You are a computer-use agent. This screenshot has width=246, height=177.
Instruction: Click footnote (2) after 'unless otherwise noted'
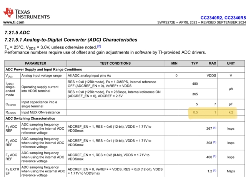[x=99, y=46]
